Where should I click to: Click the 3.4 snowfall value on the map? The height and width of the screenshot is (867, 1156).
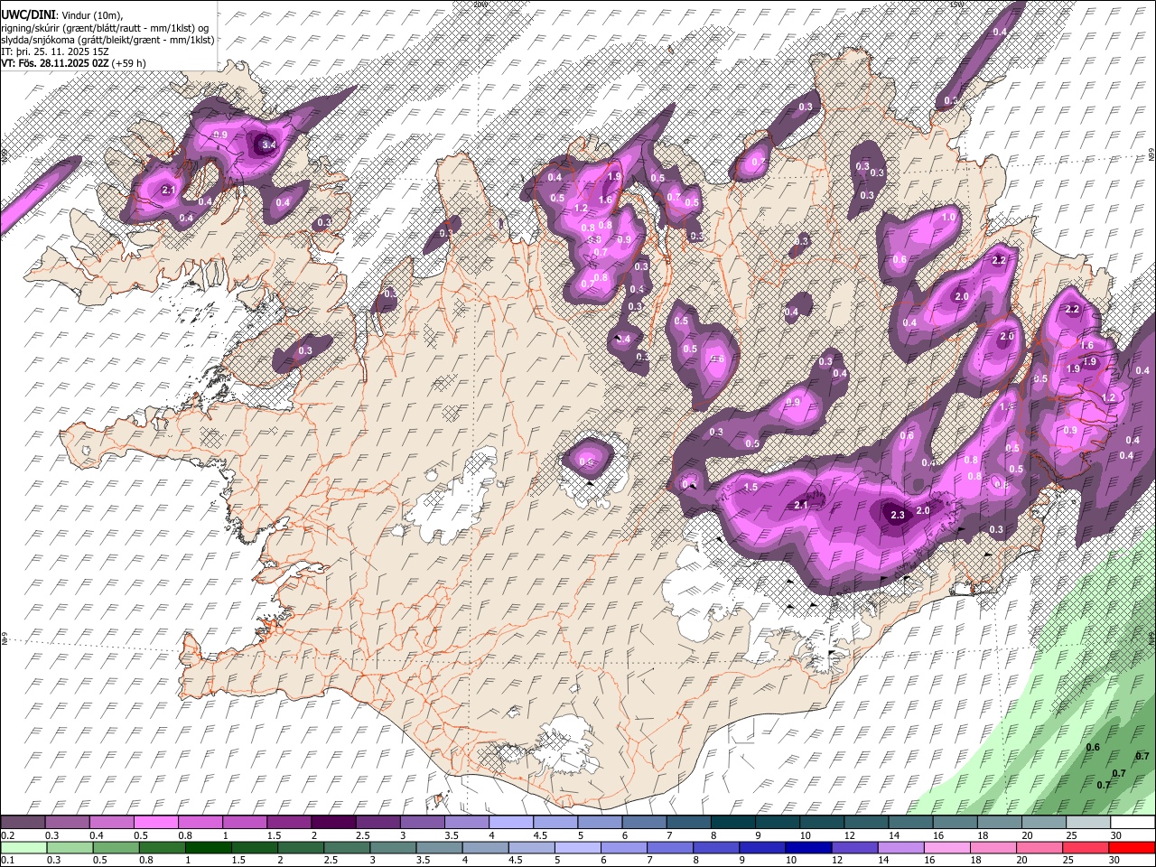point(268,144)
